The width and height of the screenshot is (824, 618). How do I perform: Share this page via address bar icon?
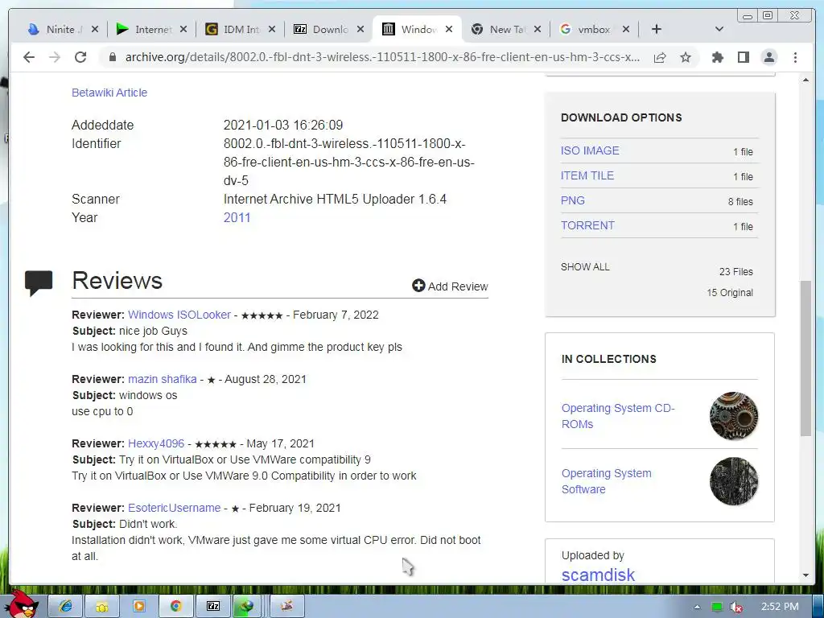[660, 57]
